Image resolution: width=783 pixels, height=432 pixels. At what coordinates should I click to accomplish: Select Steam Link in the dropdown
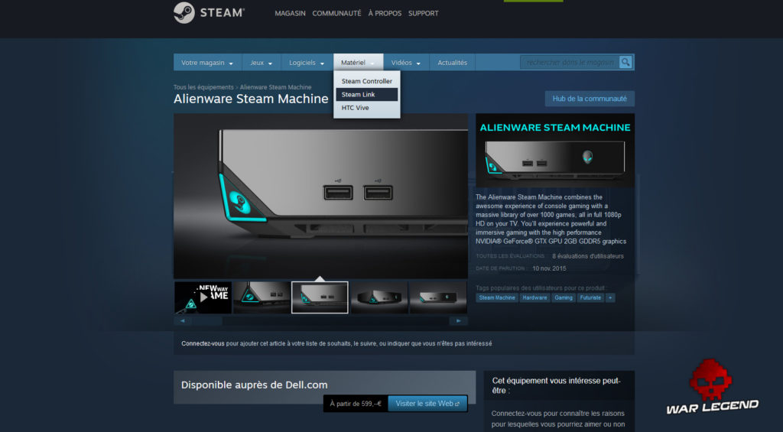366,94
